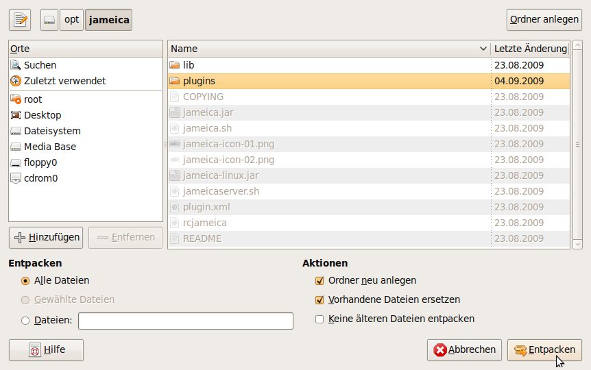591x370 pixels.
Task: Click jameica-icon-02.png file entry
Action: pos(369,160)
